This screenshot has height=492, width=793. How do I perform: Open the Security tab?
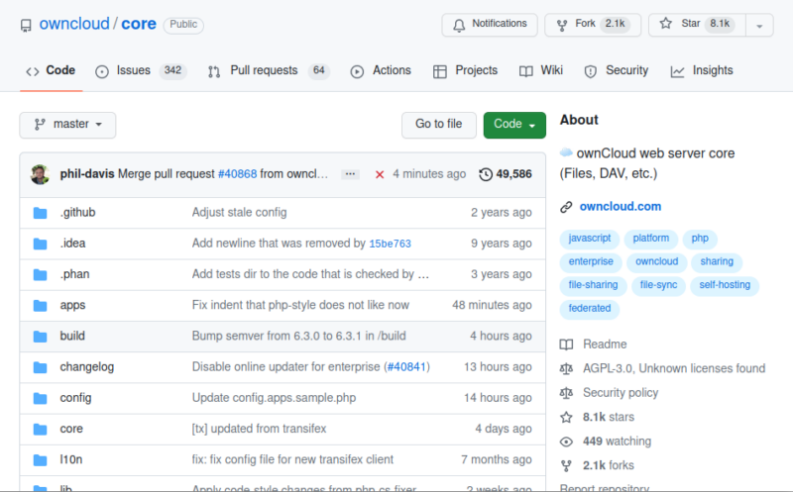coord(616,70)
